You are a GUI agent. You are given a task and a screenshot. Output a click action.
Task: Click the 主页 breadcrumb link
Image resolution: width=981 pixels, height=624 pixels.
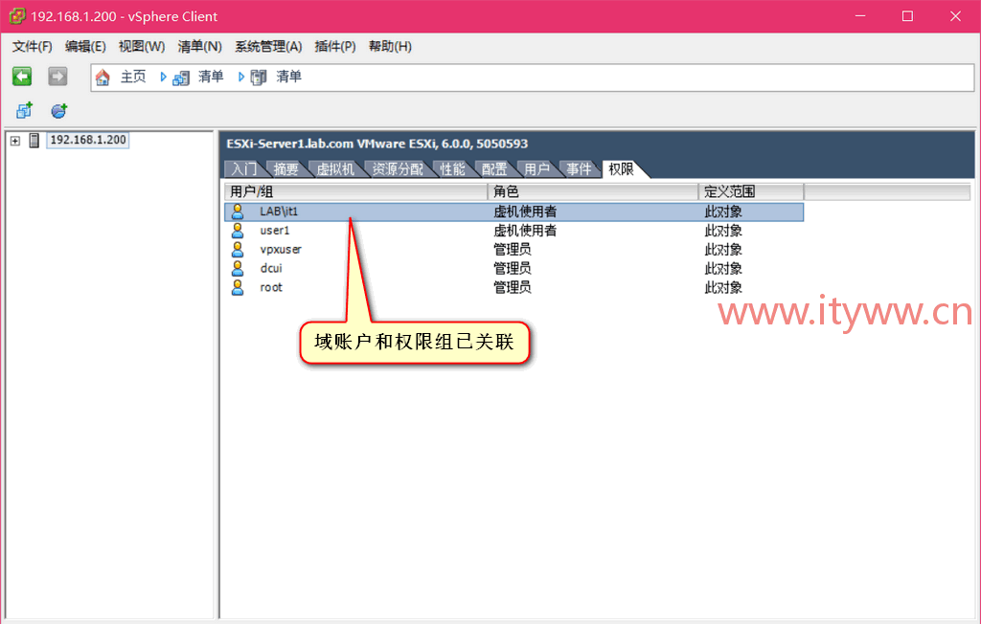click(x=133, y=77)
